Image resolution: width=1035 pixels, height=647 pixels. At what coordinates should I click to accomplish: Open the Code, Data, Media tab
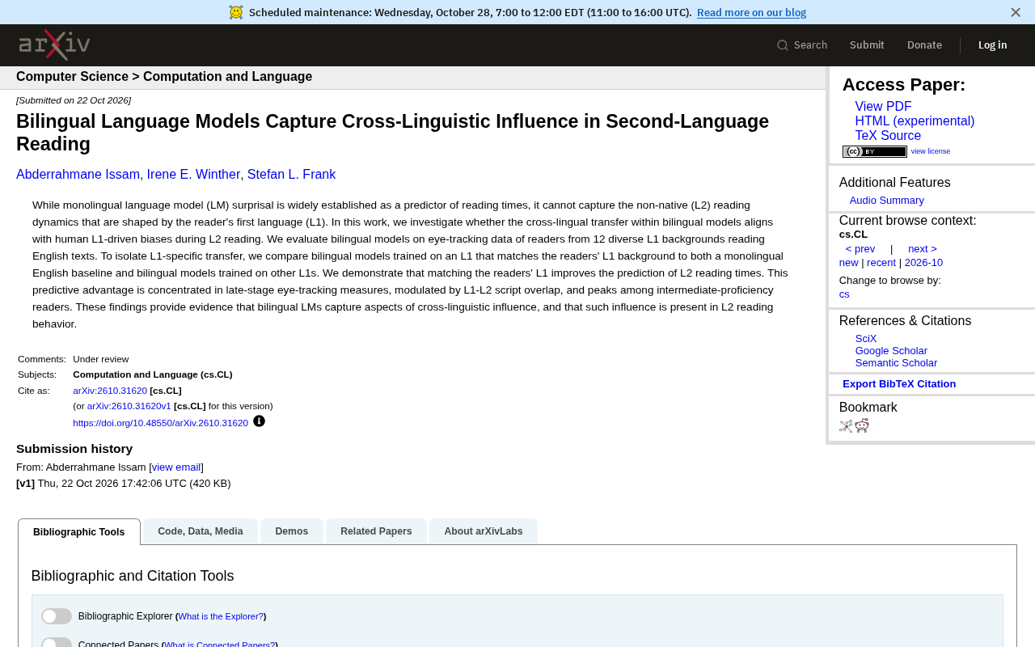coord(201,531)
